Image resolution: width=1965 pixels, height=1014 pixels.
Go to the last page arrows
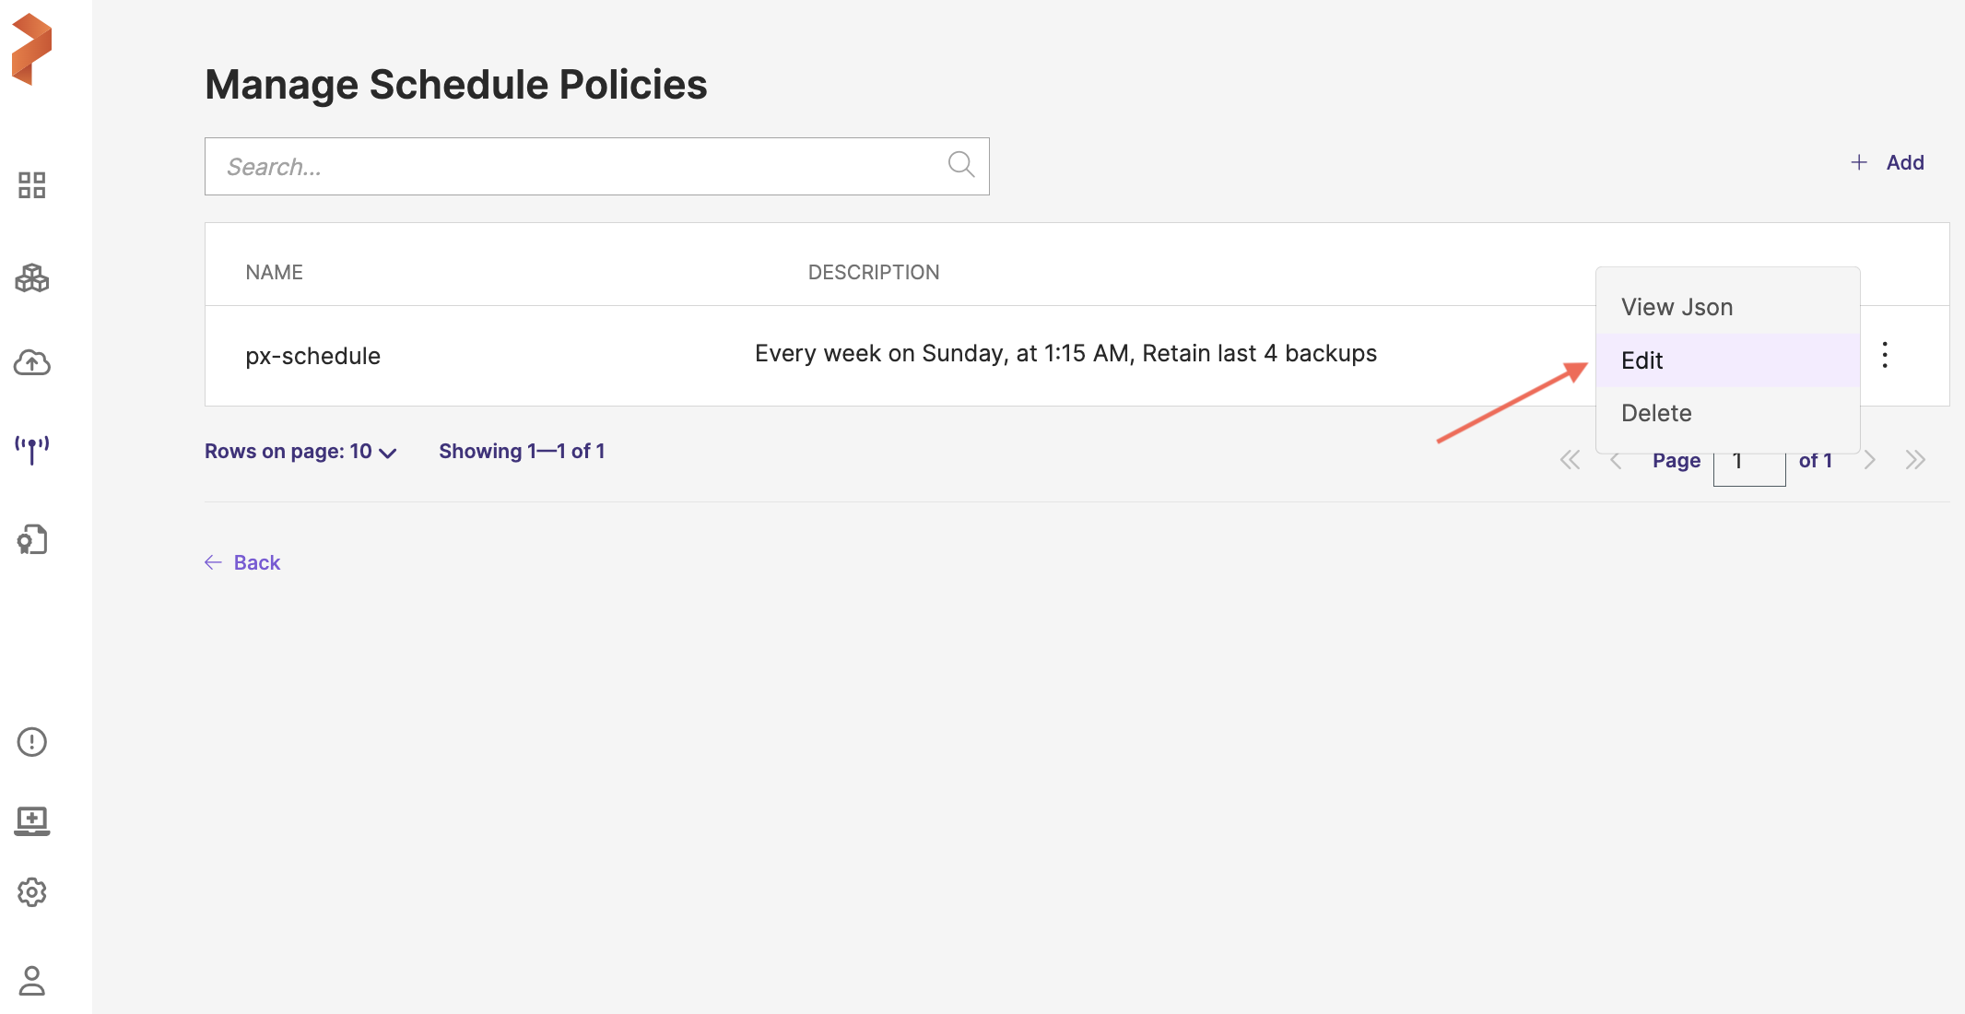[x=1915, y=460]
